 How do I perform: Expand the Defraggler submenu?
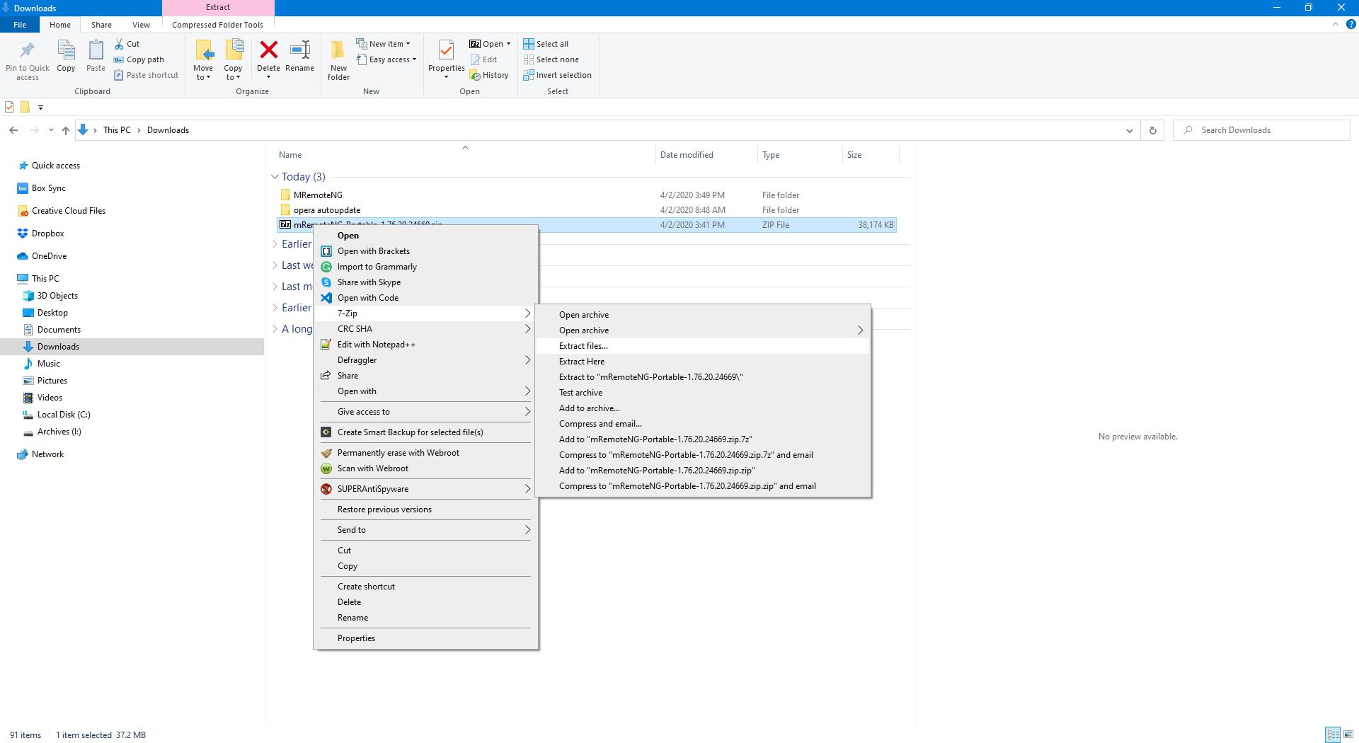pyautogui.click(x=425, y=360)
